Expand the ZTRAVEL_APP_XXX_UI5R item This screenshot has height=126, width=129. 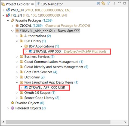[21, 87]
